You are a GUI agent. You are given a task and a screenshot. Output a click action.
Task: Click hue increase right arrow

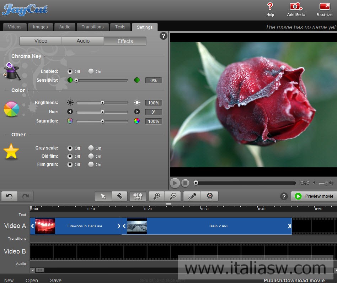(137, 112)
